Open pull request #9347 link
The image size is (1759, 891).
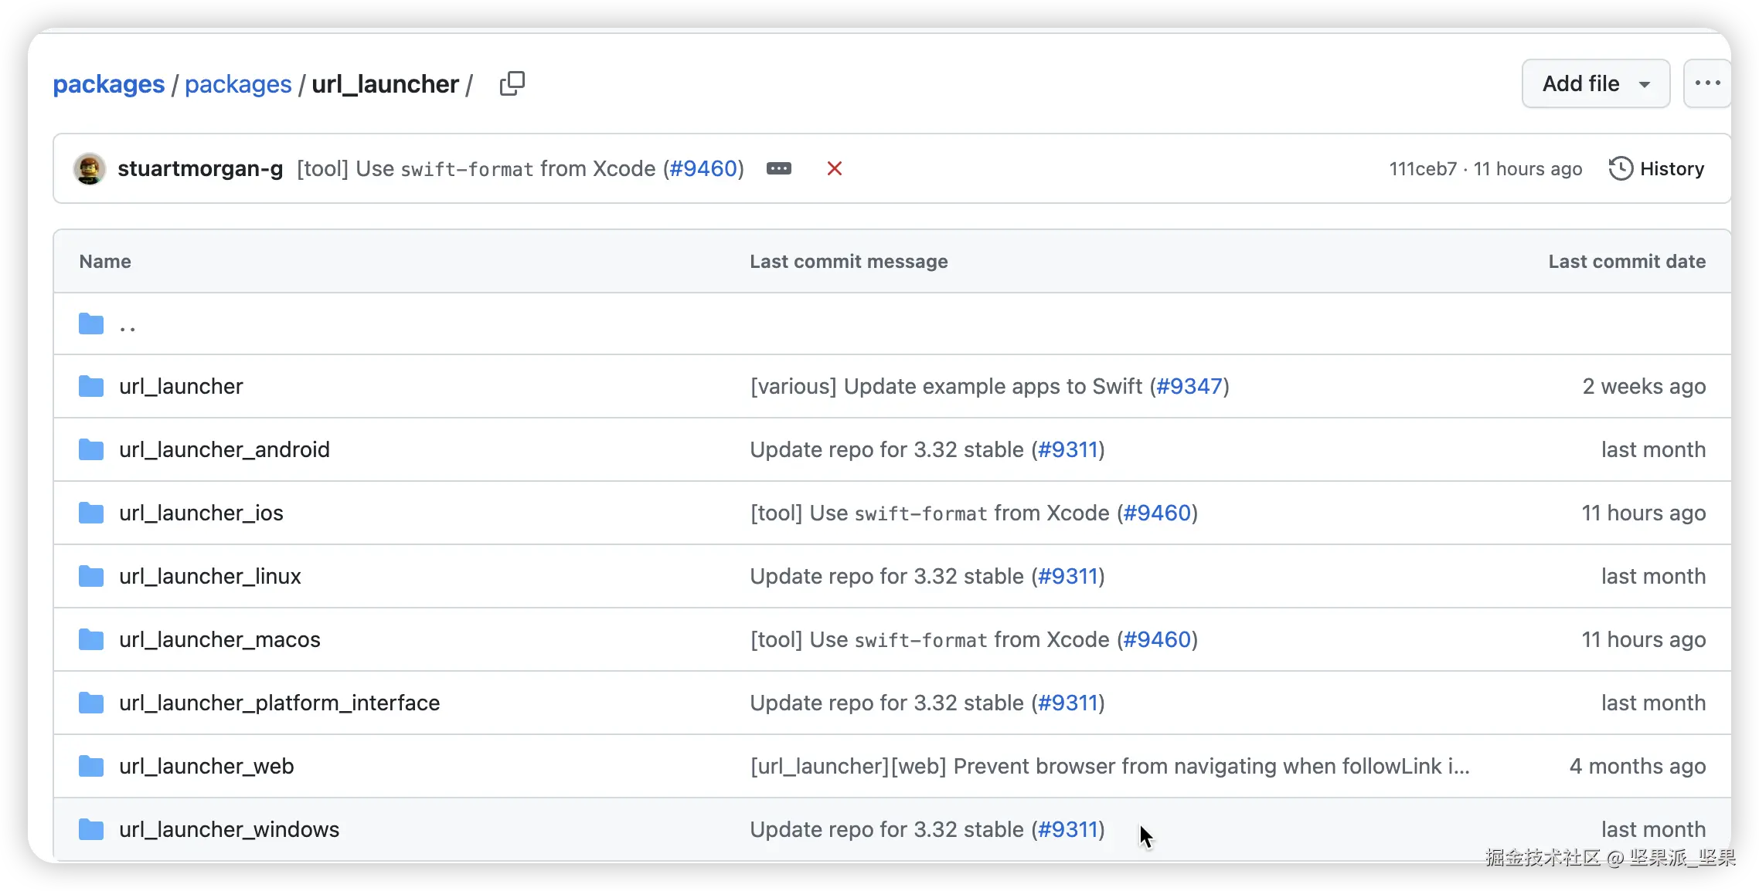pyautogui.click(x=1189, y=386)
